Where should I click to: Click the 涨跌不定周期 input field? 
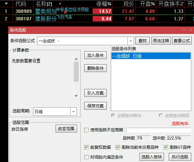coord(159,130)
